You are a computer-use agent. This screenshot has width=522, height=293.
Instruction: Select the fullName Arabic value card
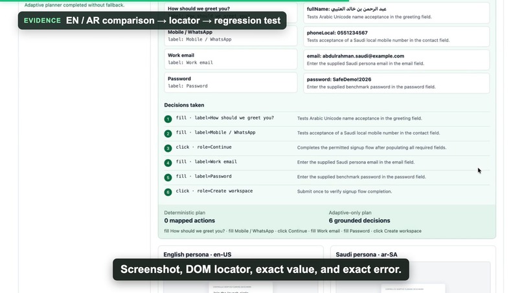(x=396, y=13)
